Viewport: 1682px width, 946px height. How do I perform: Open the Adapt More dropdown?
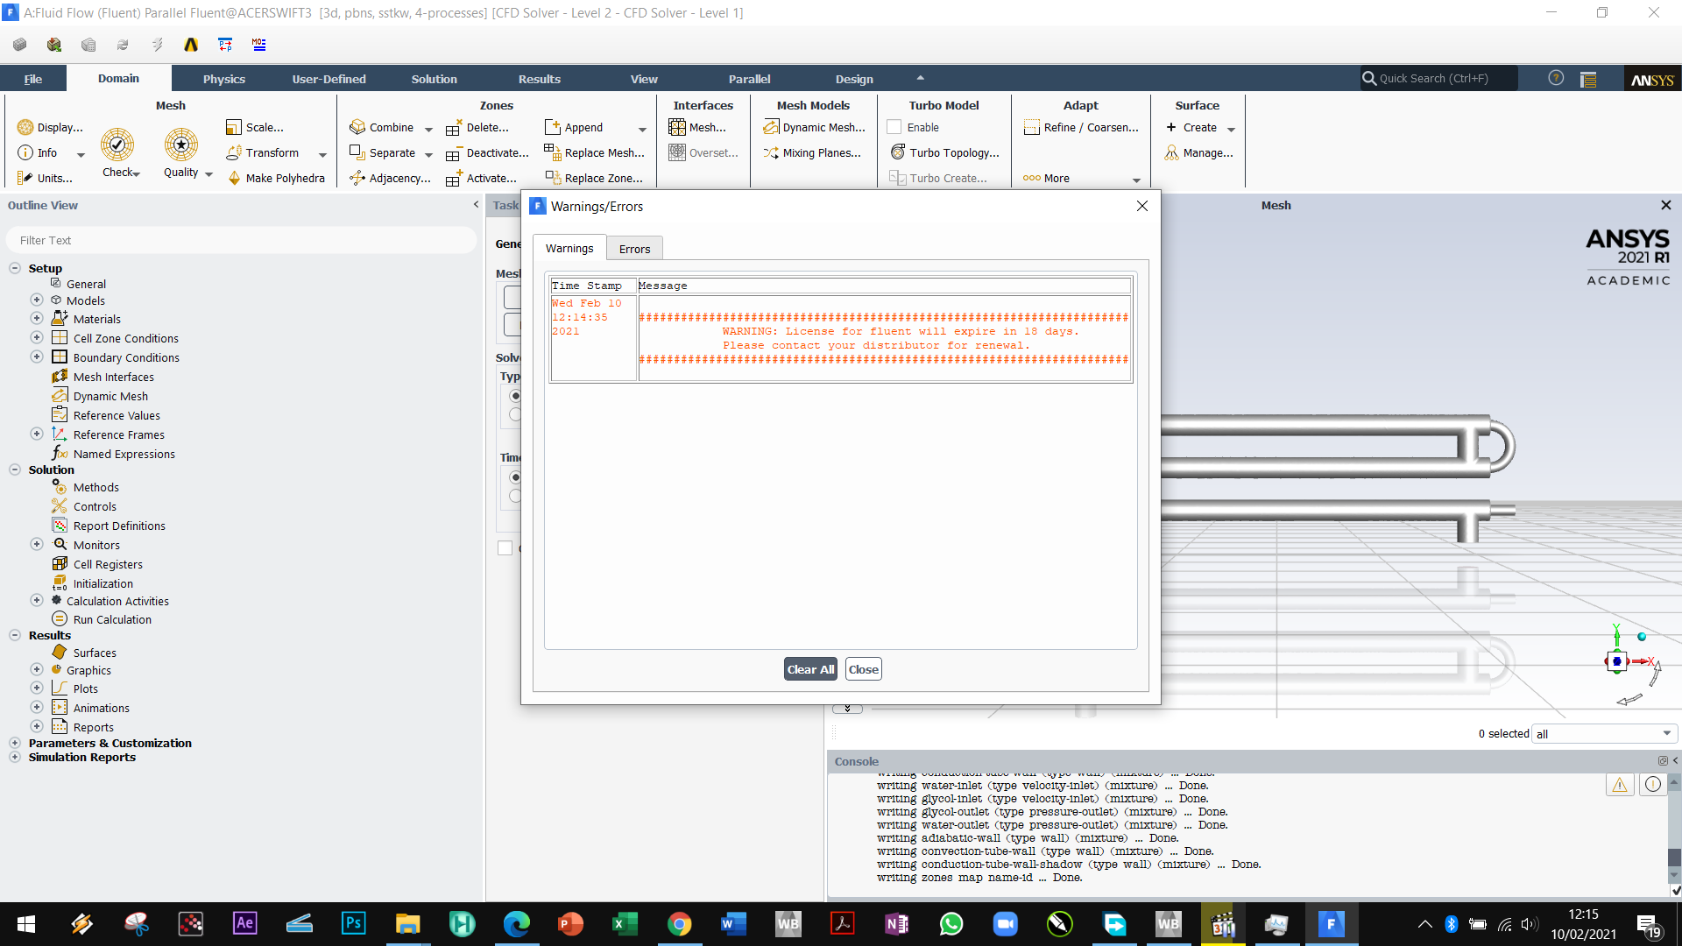pyautogui.click(x=1136, y=180)
